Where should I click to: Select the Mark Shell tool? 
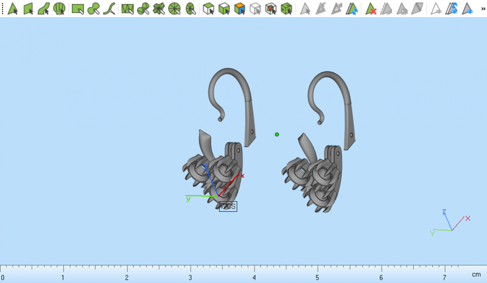tap(59, 9)
